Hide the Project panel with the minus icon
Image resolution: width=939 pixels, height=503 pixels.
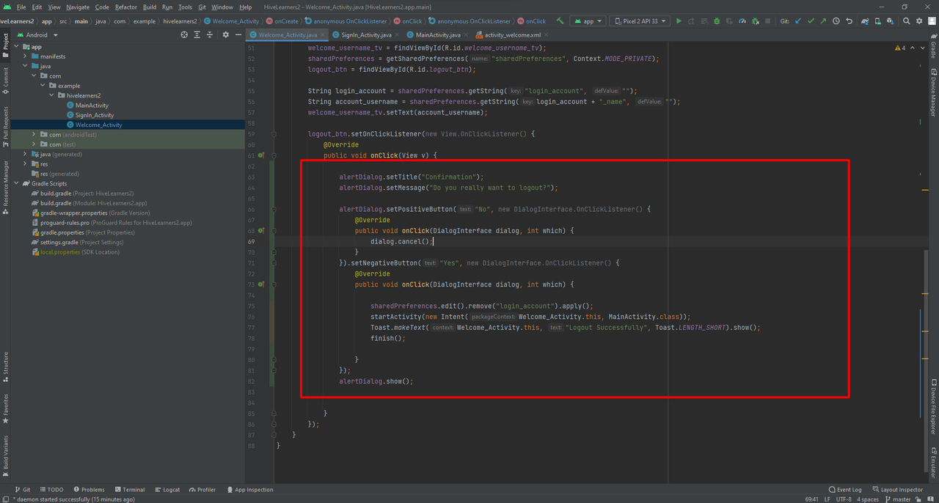tap(238, 34)
